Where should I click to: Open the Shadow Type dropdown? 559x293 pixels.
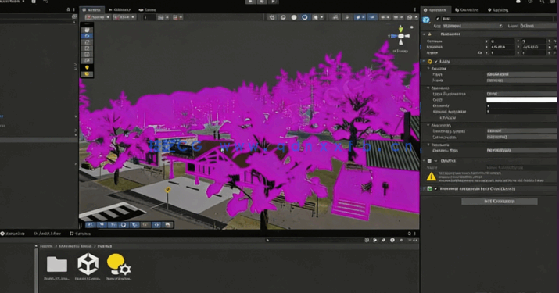[521, 151]
